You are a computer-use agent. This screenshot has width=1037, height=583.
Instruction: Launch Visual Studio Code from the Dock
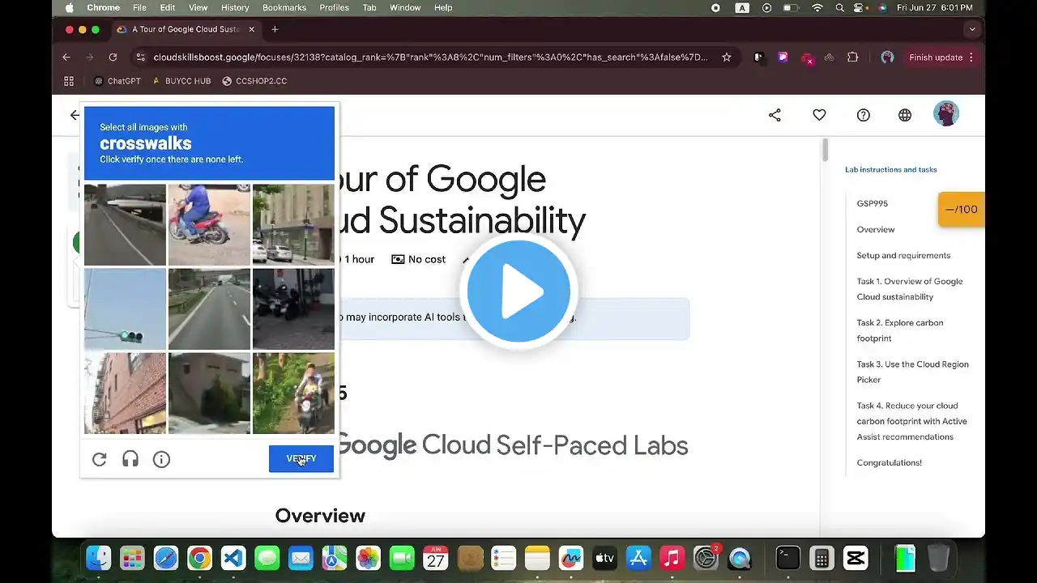(233, 558)
